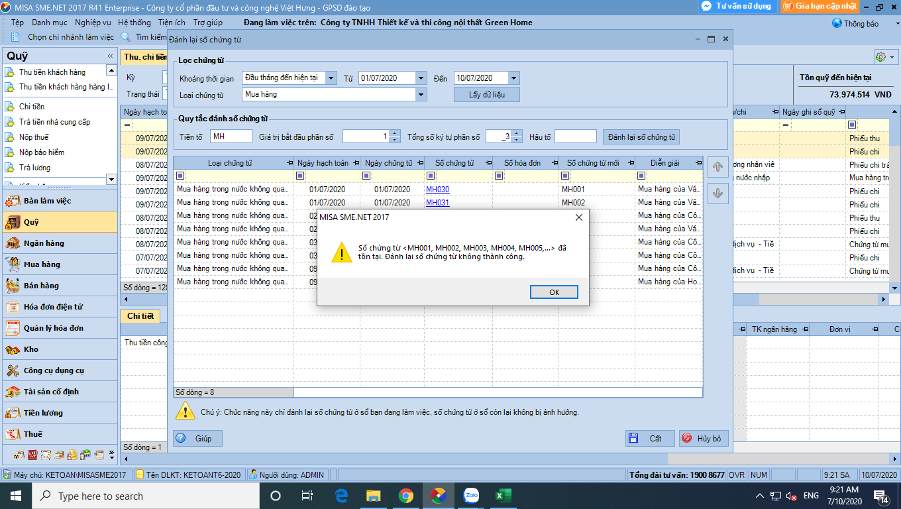Increase the Giá trị bắt đầu phần số stepper
The image size is (901, 509).
pyautogui.click(x=395, y=134)
